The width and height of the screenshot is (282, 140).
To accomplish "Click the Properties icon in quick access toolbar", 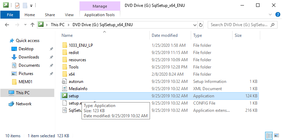I will pyautogui.click(x=17, y=6).
